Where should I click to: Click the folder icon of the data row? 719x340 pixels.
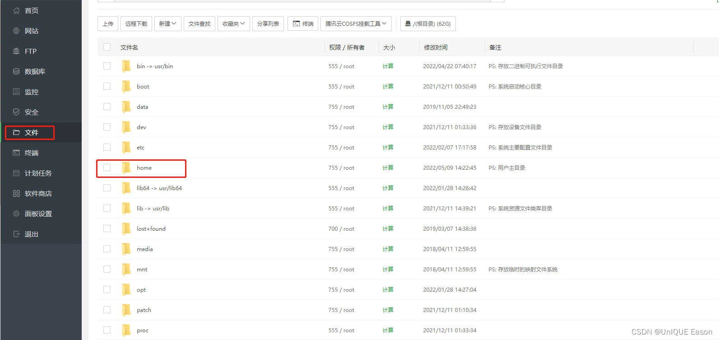click(x=126, y=107)
